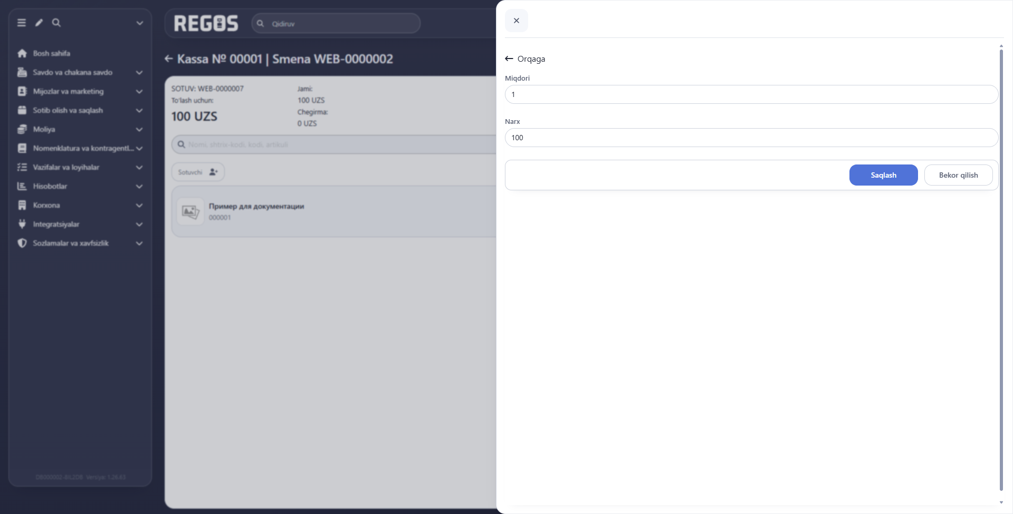Click the scrollbar down arrow in panel
This screenshot has height=514, width=1013.
click(x=1001, y=502)
